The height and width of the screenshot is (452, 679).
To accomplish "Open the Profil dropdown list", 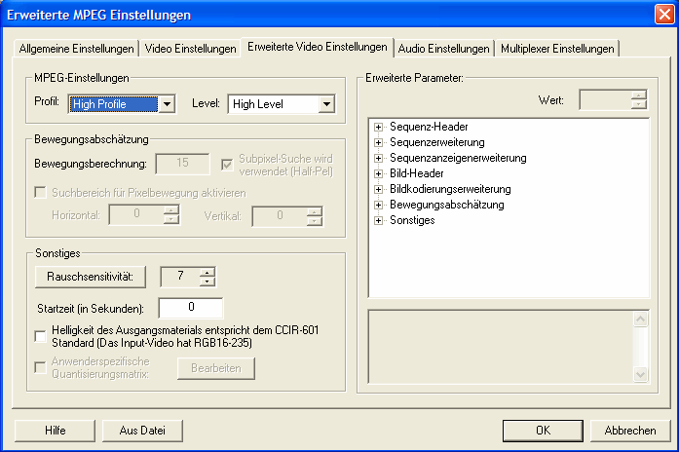I will pyautogui.click(x=167, y=103).
